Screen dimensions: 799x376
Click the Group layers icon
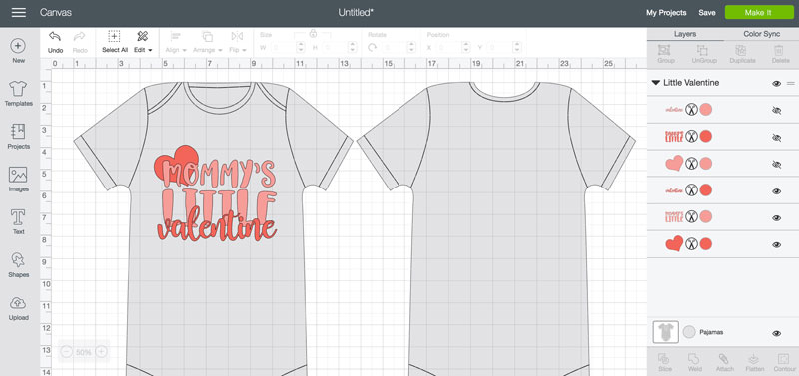tap(664, 50)
